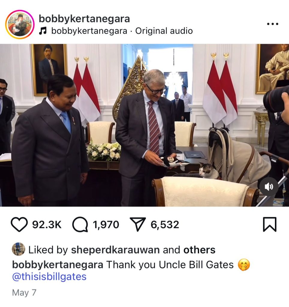Open the three-dot more options menu

[x=273, y=24]
